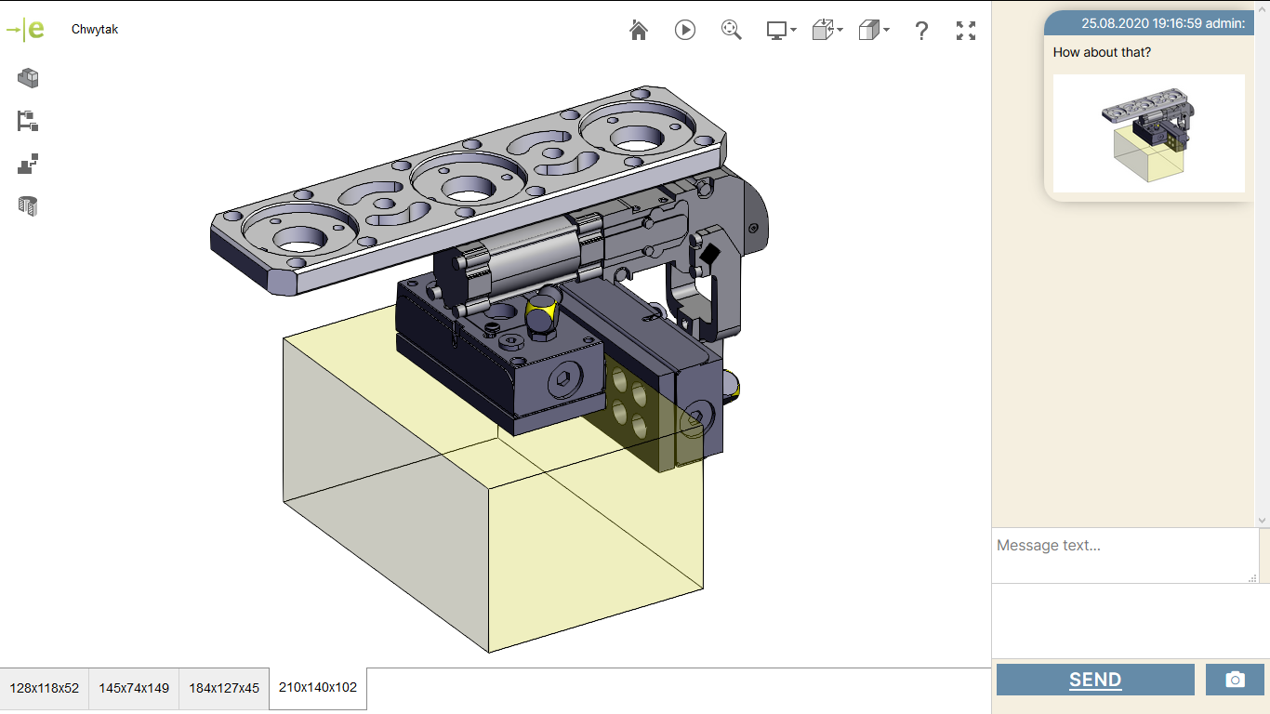Click the Chwytak model title
The height and width of the screenshot is (714, 1270).
pos(95,30)
